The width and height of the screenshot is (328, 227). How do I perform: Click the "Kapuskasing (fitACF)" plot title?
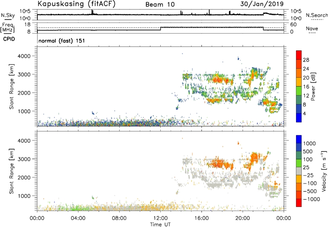click(76, 4)
